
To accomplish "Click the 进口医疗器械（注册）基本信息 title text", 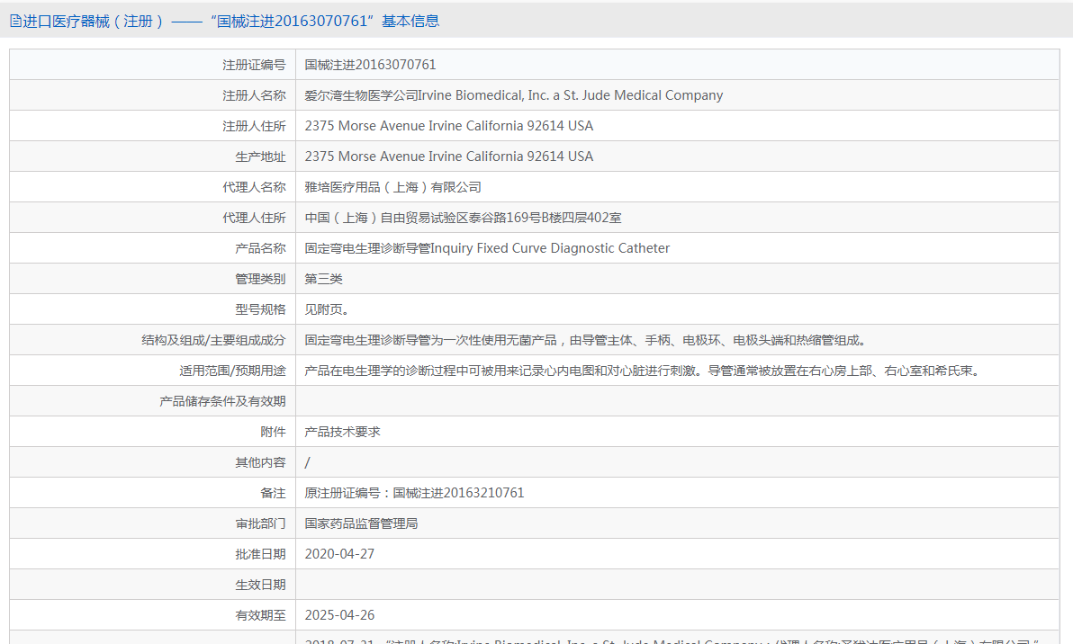I will click(231, 22).
